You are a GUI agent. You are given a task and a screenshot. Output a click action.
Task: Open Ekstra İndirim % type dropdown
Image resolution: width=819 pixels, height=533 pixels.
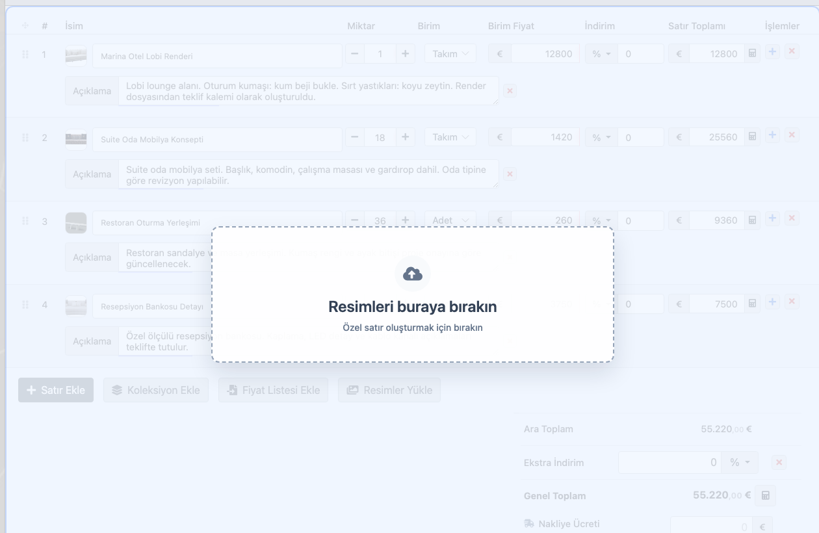pos(740,462)
